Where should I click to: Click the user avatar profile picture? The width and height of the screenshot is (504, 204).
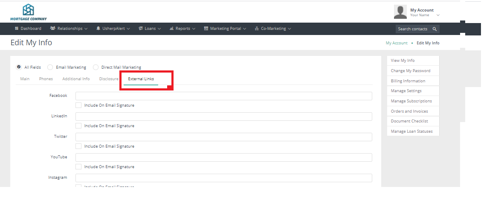pyautogui.click(x=400, y=12)
